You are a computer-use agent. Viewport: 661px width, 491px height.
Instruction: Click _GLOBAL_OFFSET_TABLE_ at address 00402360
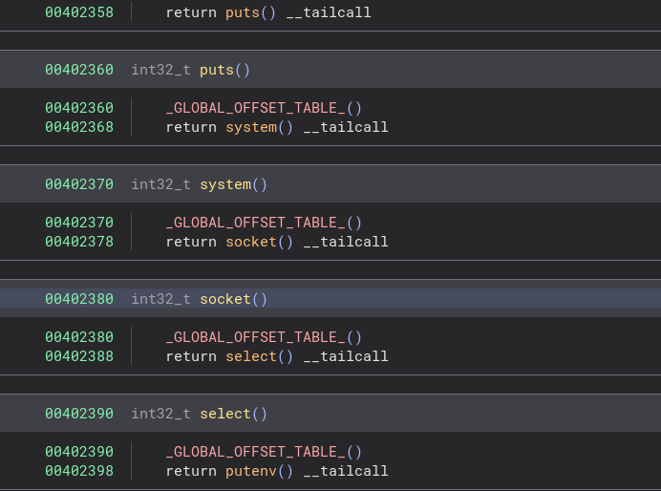click(x=255, y=108)
